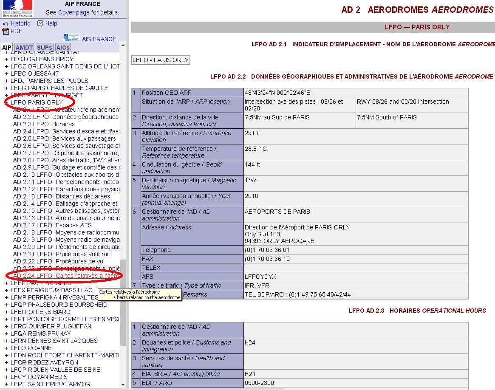The height and width of the screenshot is (390, 495).
Task: Click the Historic back-arrow icon
Action: click(6, 24)
